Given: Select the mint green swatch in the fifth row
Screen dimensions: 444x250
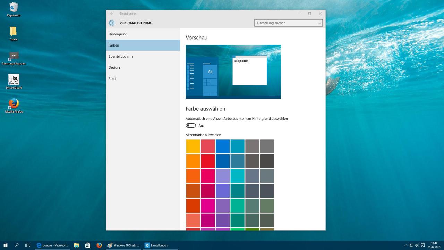Looking at the screenshot, I should click(237, 205).
